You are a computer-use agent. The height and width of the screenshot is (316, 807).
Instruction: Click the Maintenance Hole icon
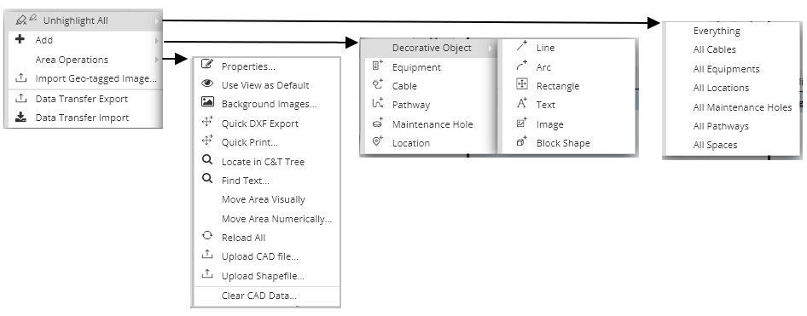[378, 123]
